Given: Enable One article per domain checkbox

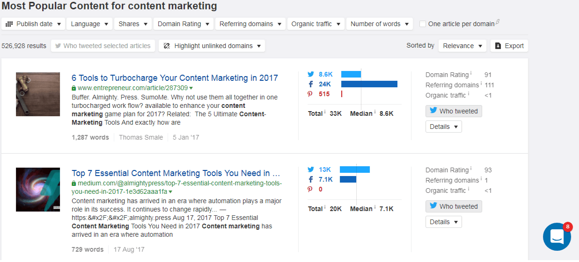Looking at the screenshot, I should tap(423, 24).
